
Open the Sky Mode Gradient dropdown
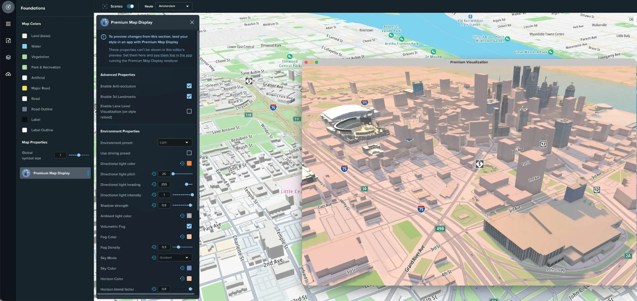175,258
